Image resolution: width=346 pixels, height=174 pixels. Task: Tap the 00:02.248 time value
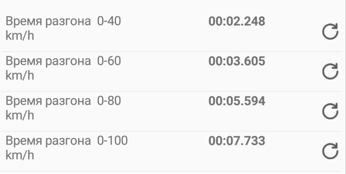[237, 22]
